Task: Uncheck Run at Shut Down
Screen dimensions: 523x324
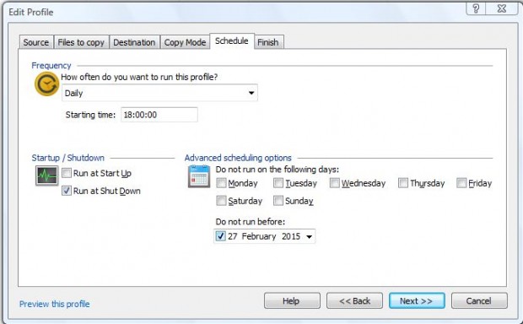Action: [67, 191]
